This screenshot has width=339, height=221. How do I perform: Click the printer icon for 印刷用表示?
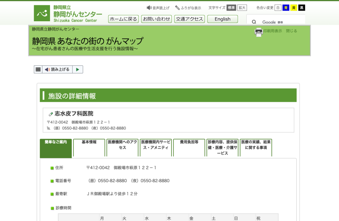click(259, 32)
